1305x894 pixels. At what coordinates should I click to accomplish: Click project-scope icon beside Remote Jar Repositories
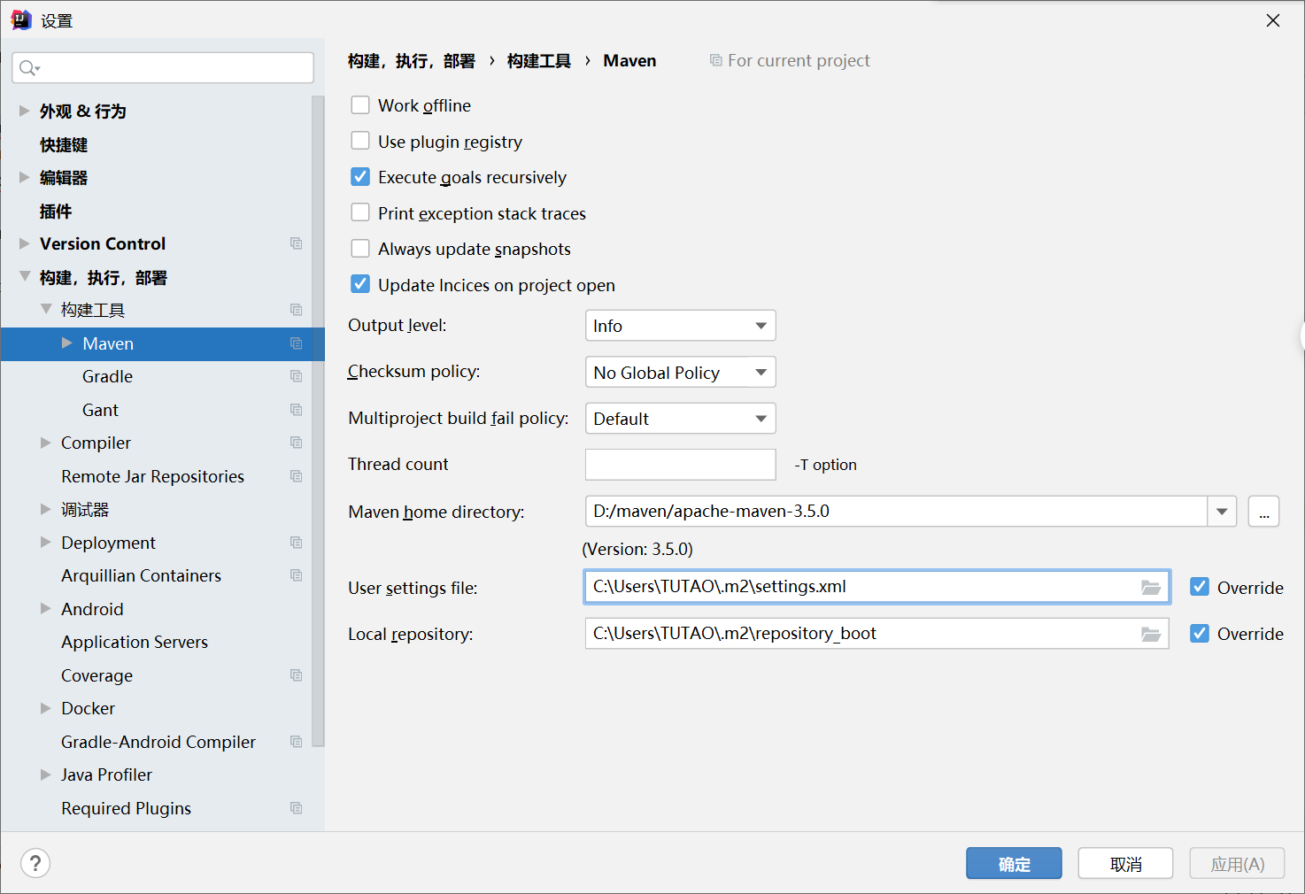click(x=297, y=476)
